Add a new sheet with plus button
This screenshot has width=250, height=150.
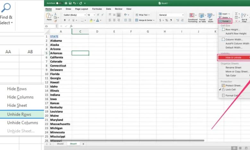click(83, 144)
